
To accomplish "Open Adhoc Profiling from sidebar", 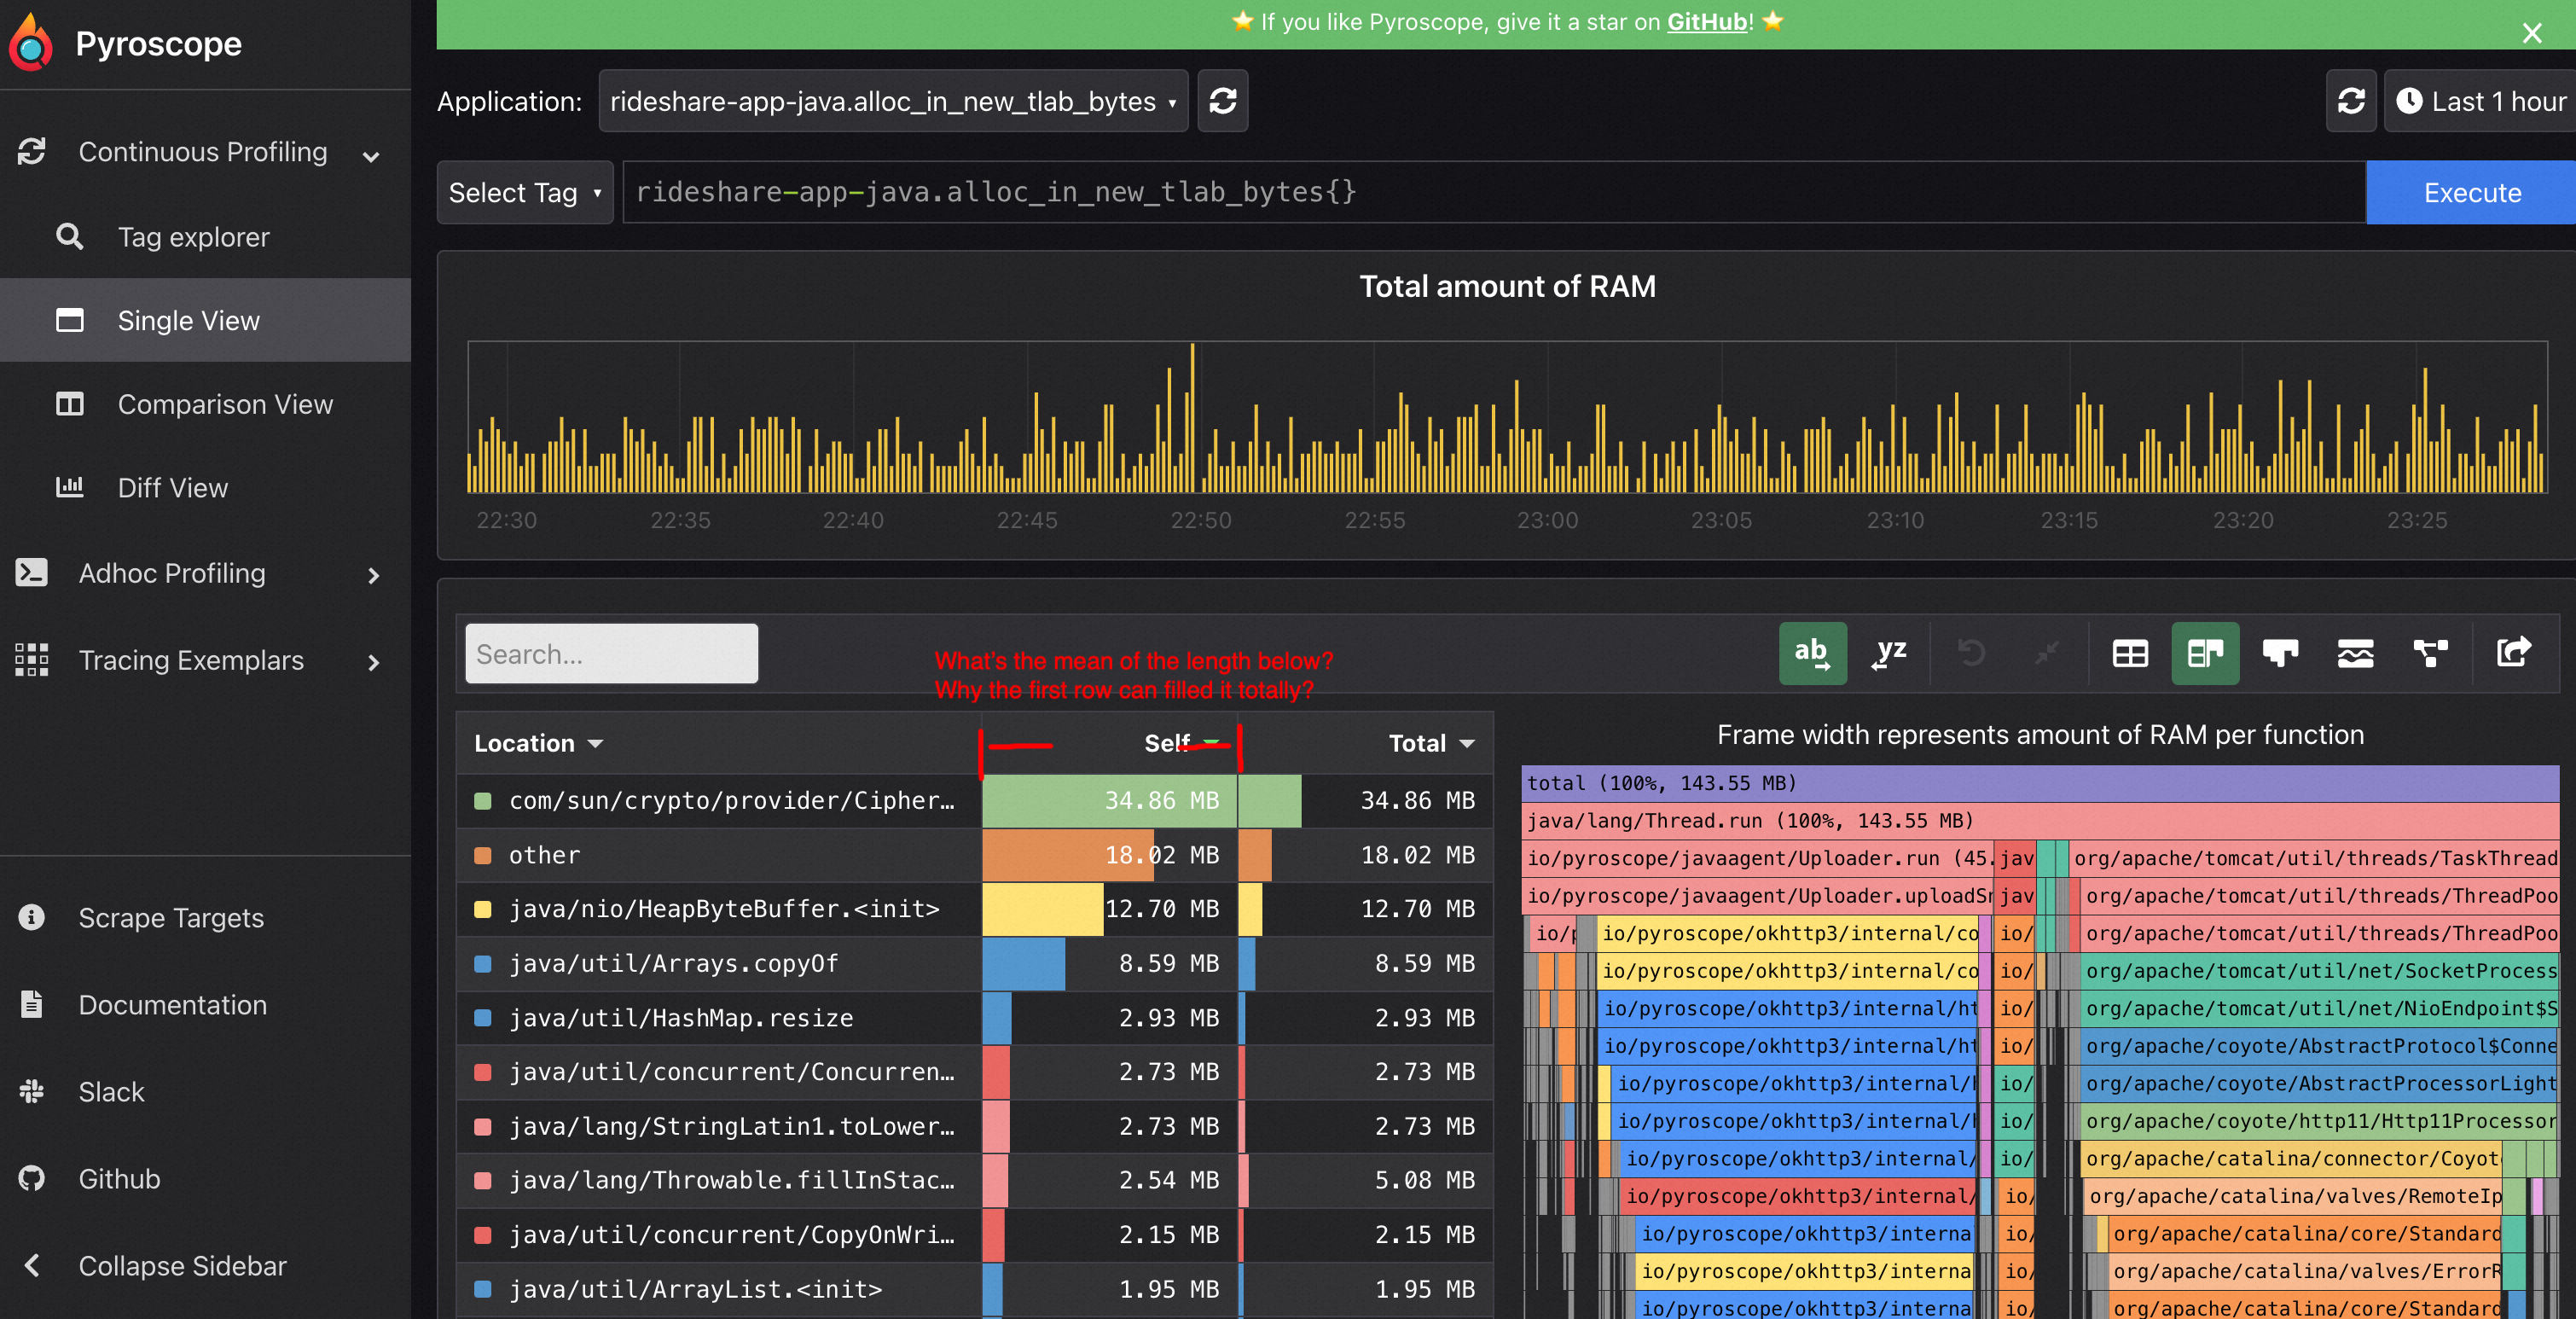I will pyautogui.click(x=171, y=573).
